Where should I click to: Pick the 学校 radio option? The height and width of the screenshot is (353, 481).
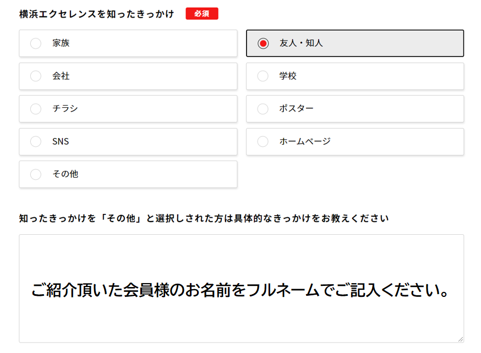[x=263, y=76]
